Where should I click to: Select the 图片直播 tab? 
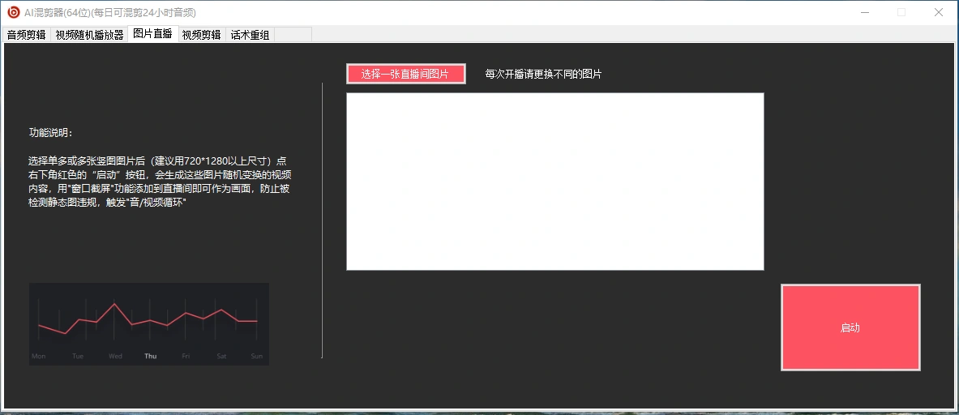[x=152, y=34]
